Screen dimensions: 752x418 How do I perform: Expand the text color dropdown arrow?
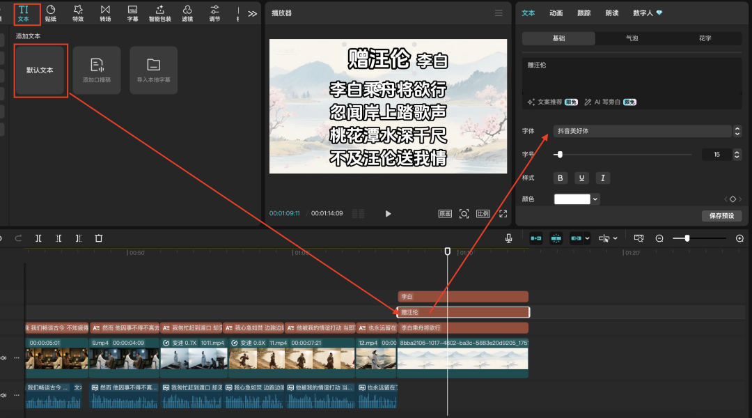click(595, 199)
